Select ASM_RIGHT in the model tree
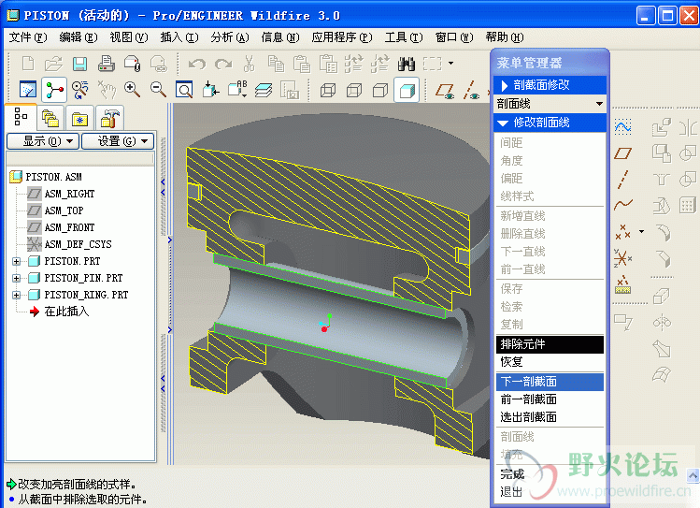Image resolution: width=700 pixels, height=508 pixels. [69, 194]
